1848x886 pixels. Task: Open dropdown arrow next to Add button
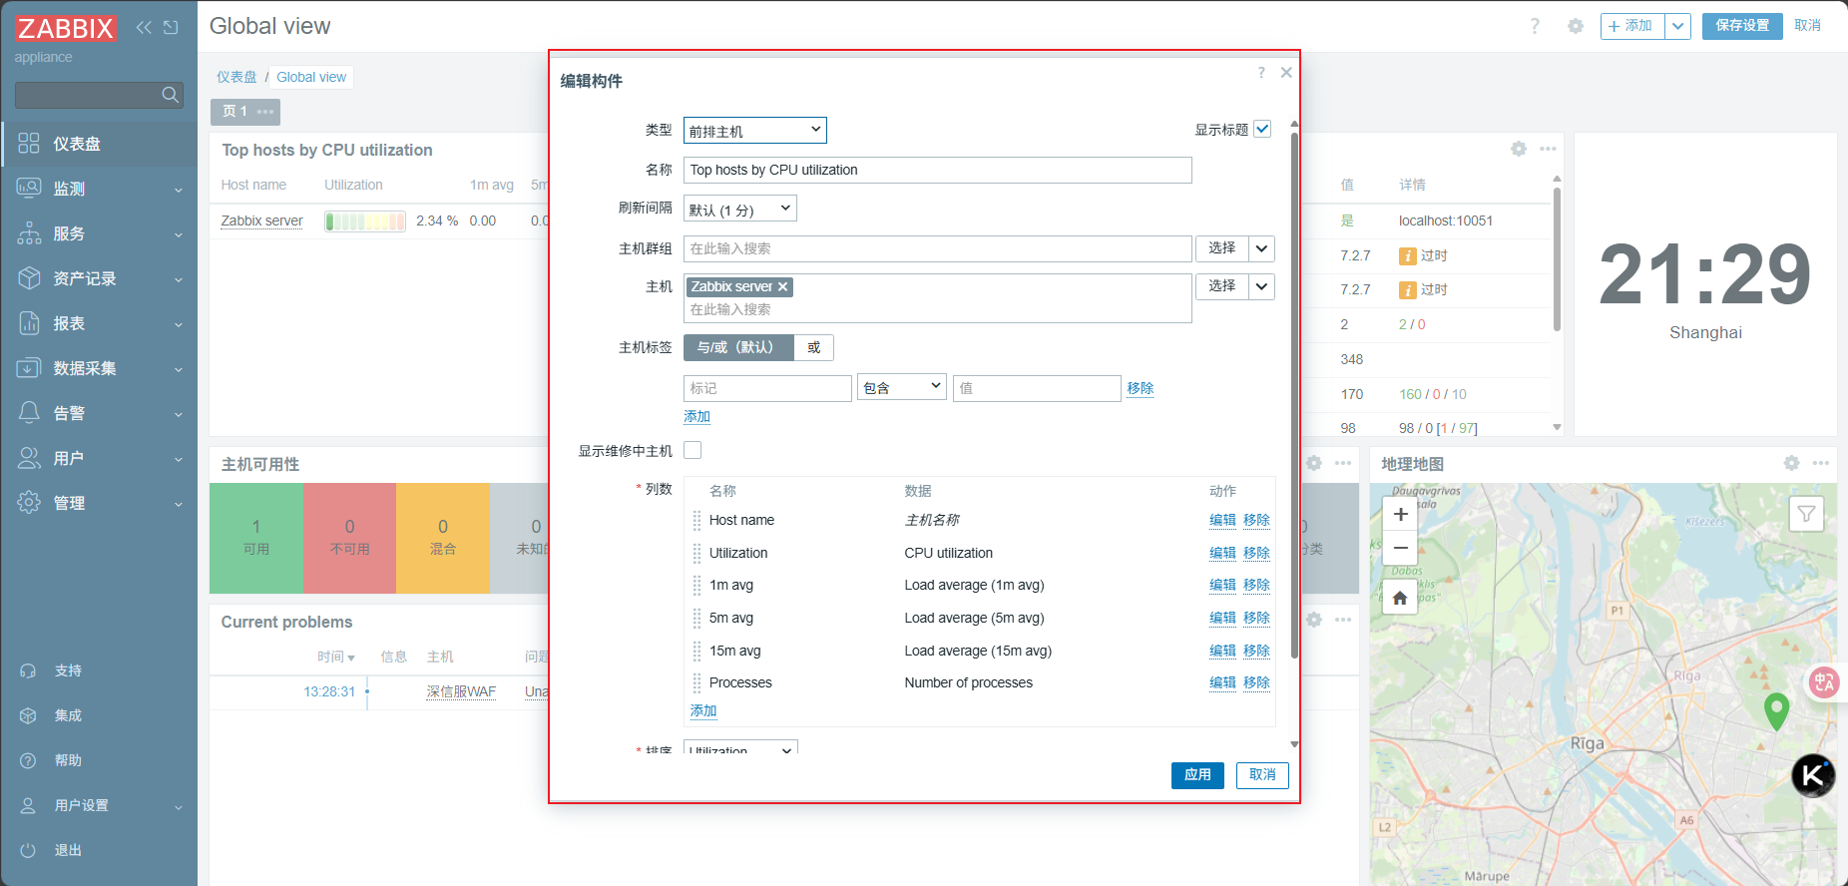(1678, 26)
